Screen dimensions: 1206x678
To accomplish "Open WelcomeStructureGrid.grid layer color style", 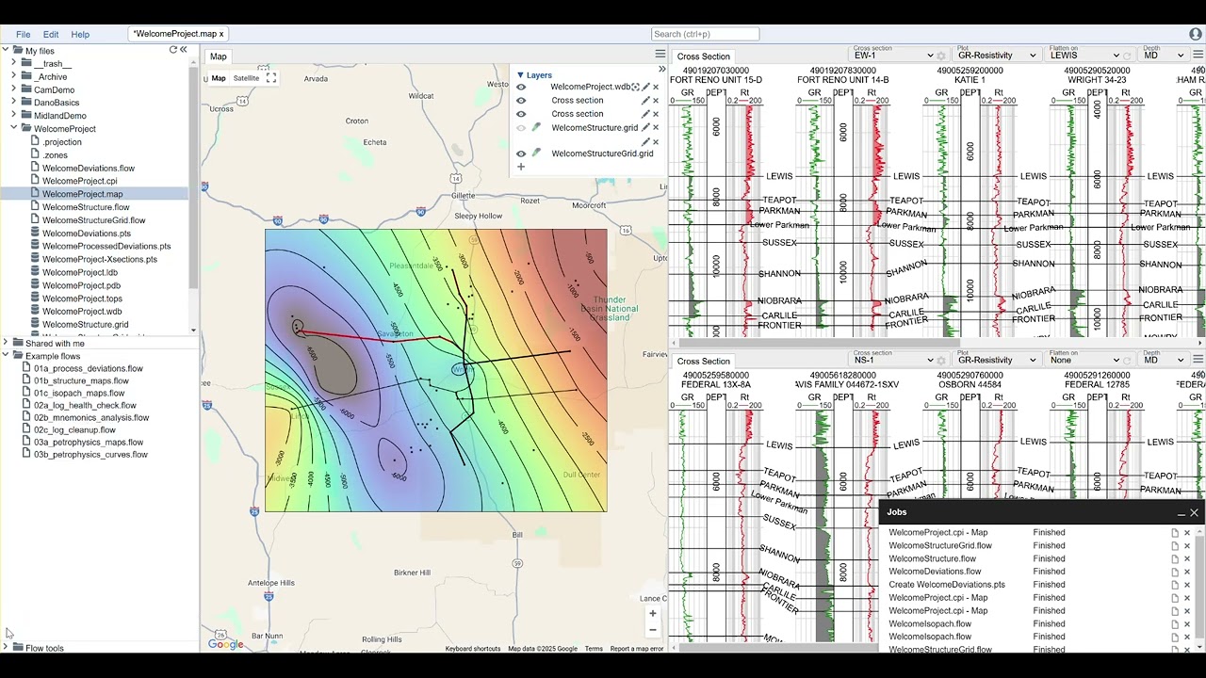I will (x=537, y=153).
